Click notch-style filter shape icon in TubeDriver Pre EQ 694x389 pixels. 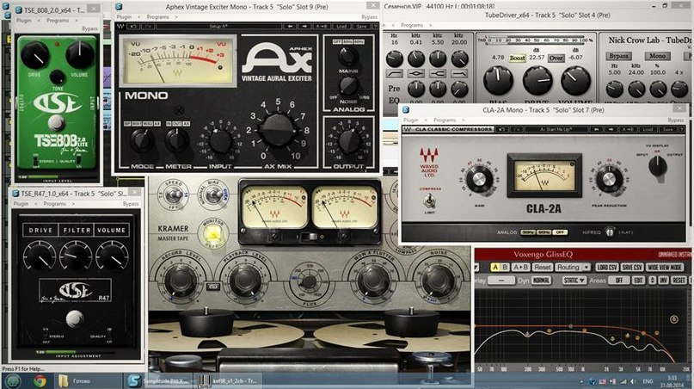tap(437, 73)
